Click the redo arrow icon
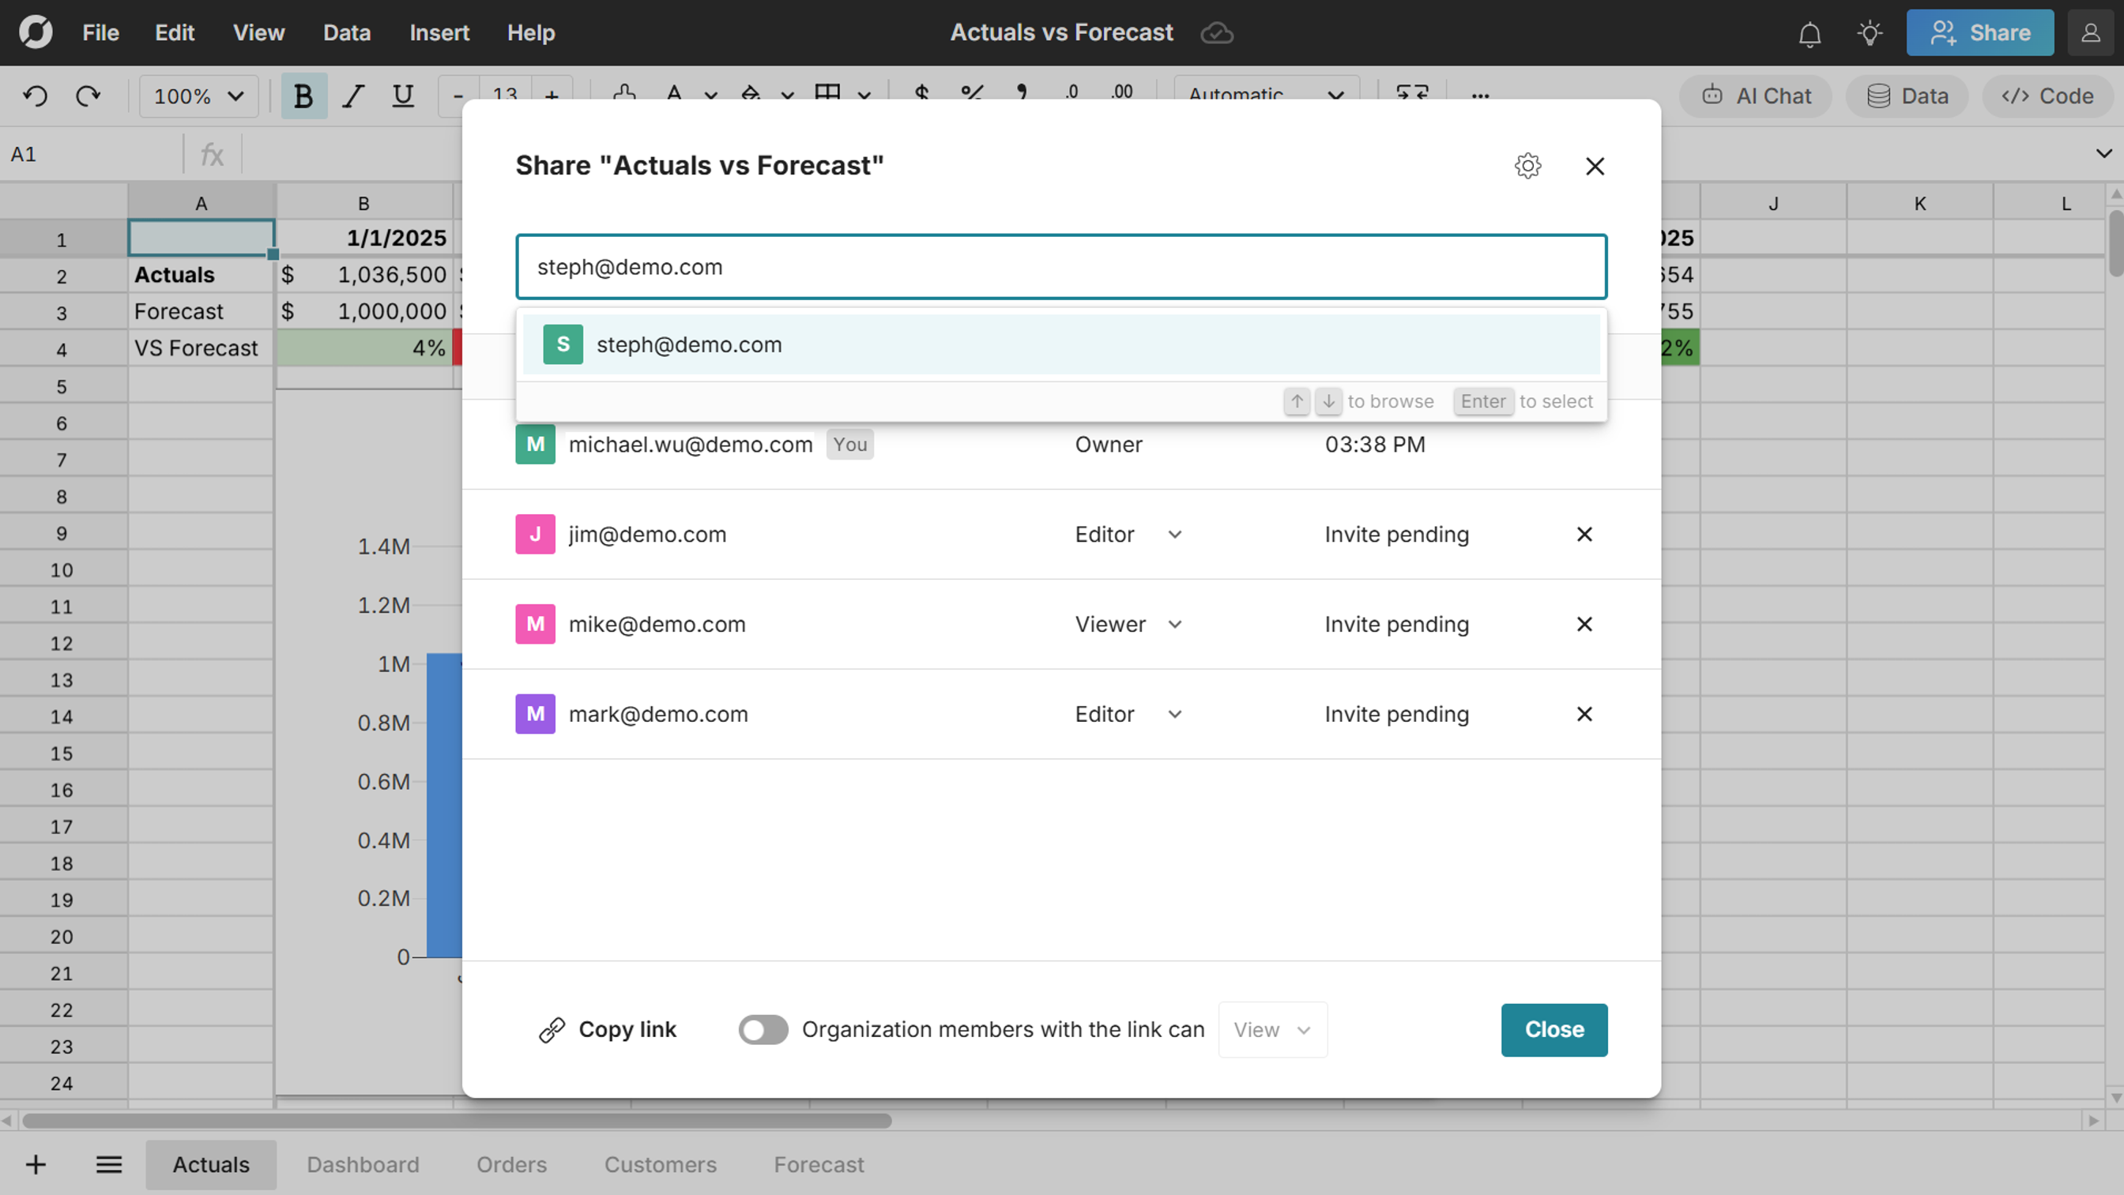The image size is (2124, 1195). coord(88,96)
